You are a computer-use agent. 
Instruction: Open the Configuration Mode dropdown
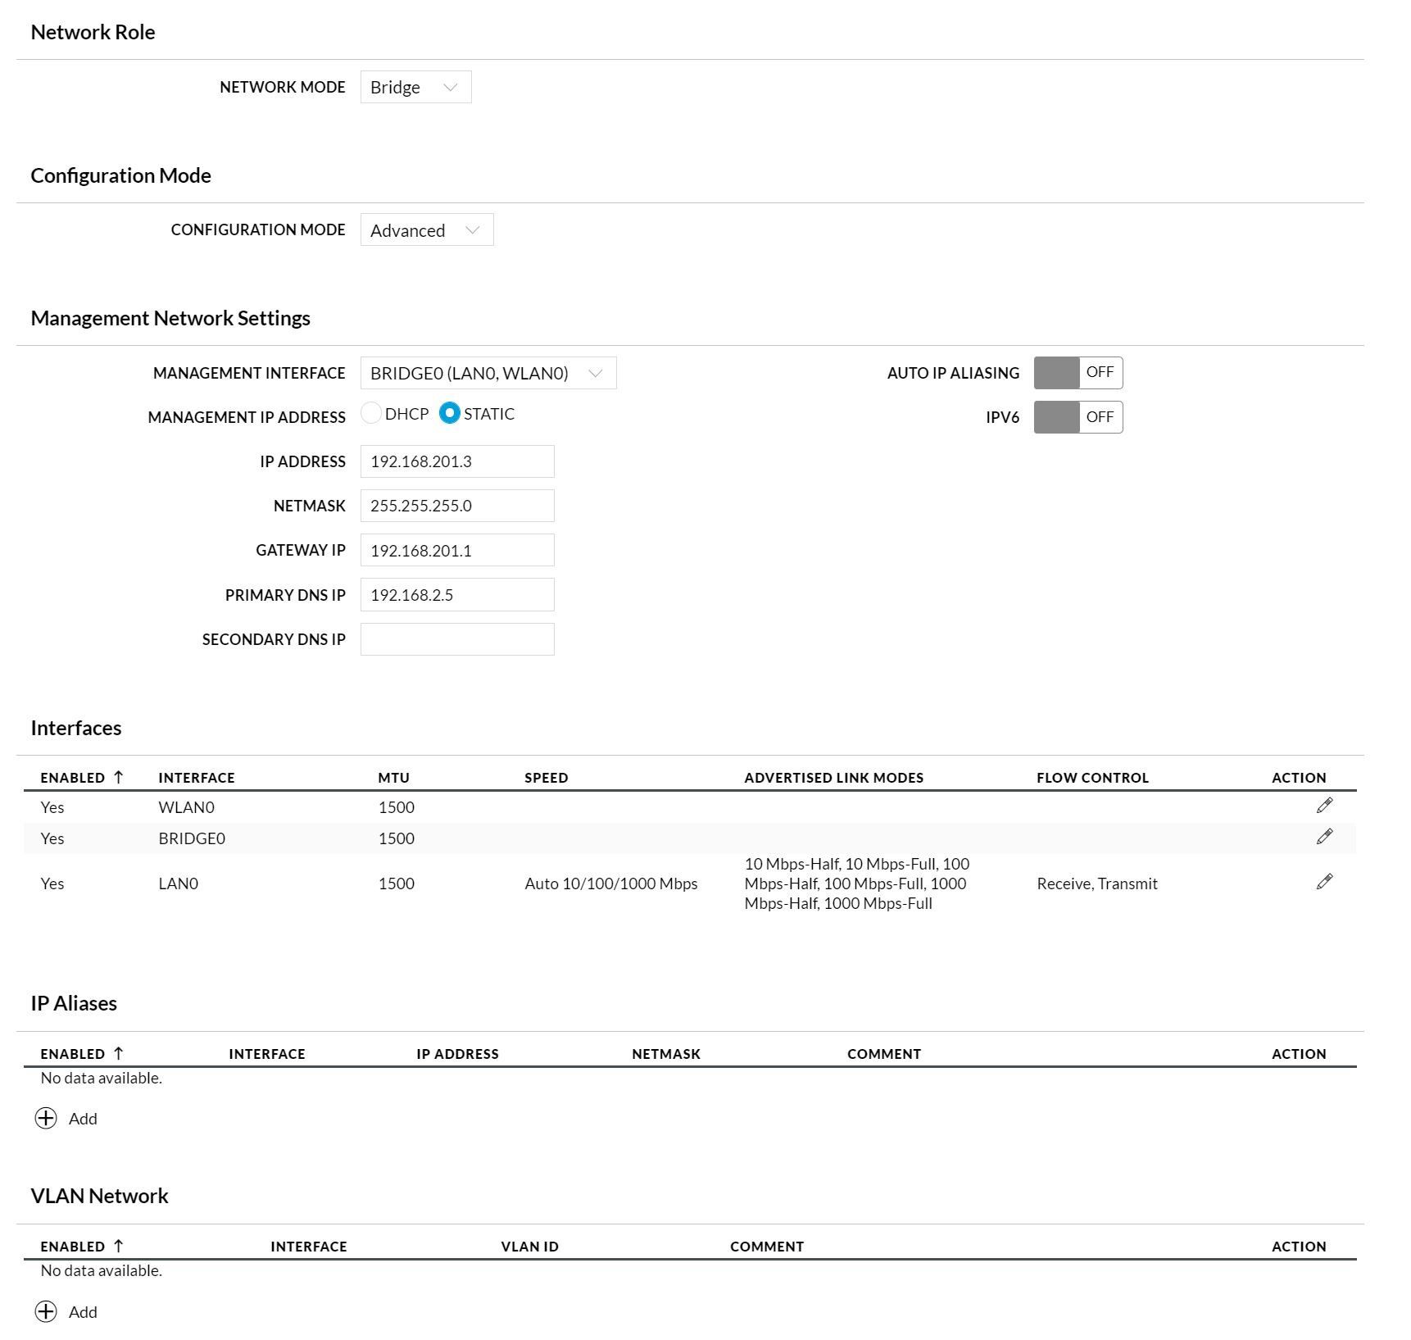427,229
